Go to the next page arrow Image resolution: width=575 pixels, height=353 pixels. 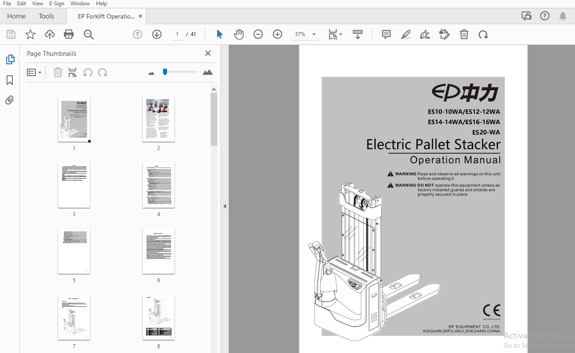point(157,34)
